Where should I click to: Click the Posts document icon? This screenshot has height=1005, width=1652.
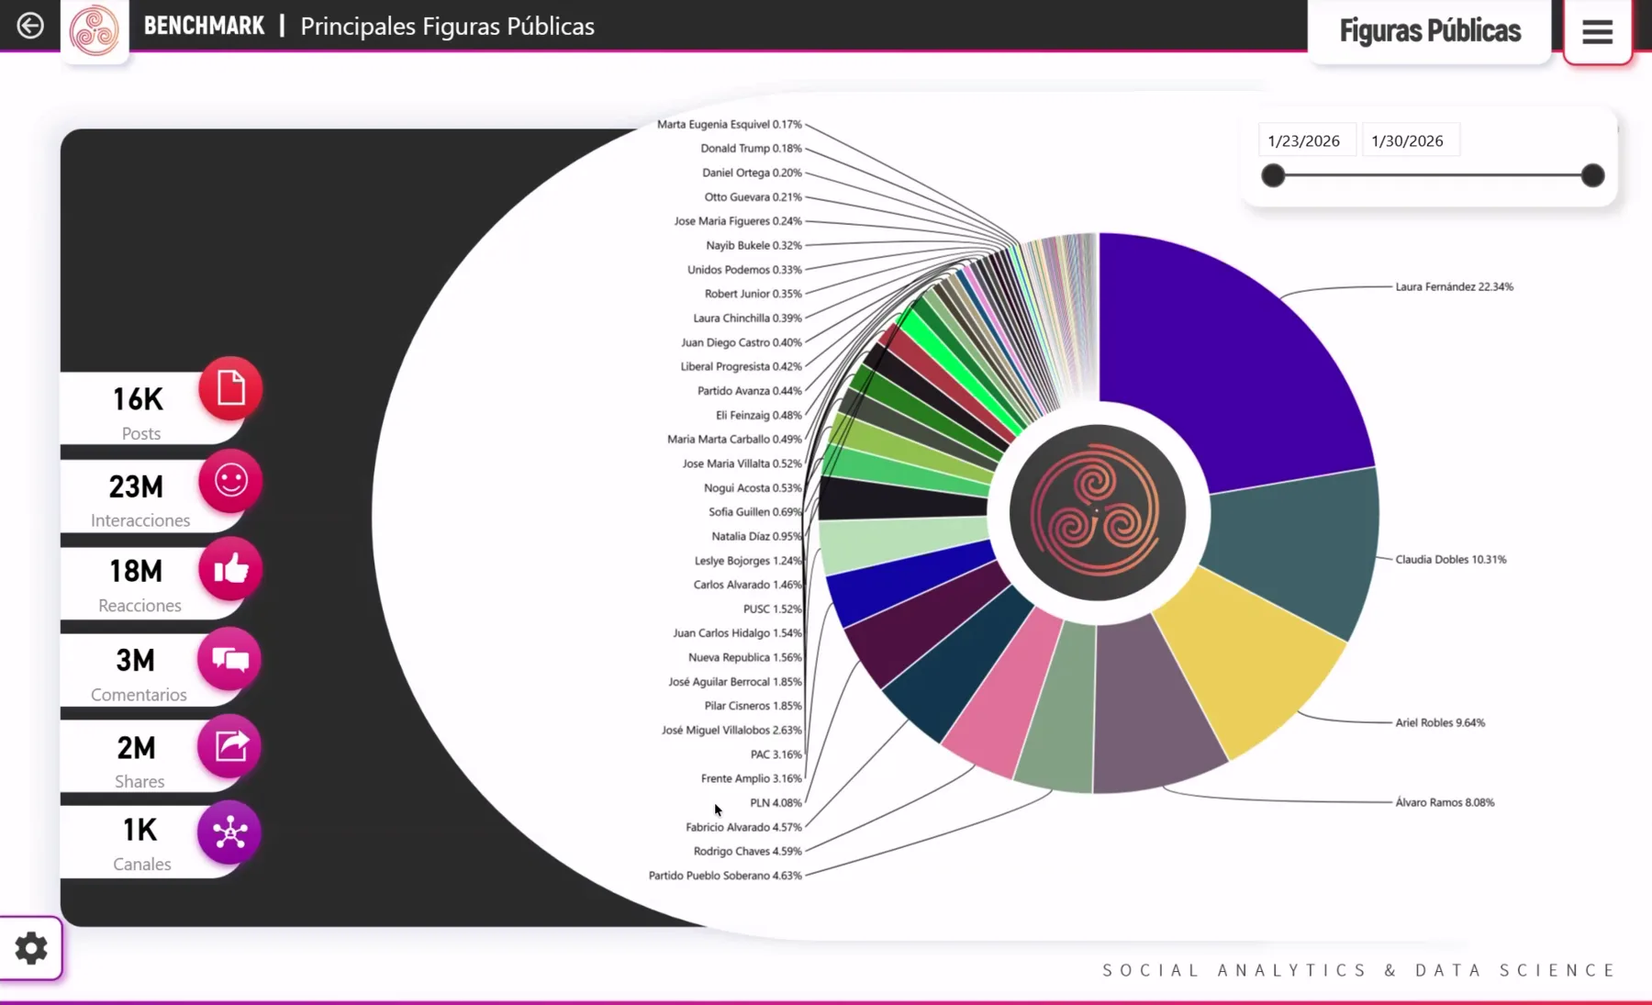[x=230, y=388]
